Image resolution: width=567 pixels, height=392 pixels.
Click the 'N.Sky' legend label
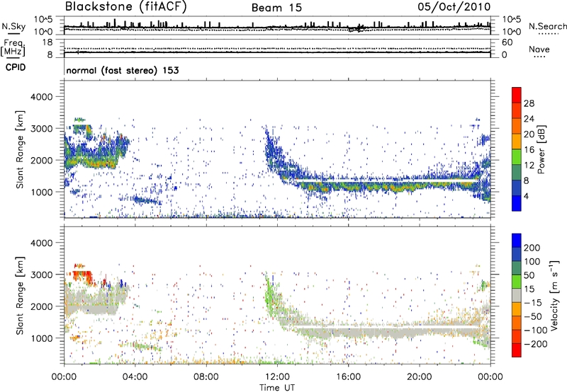(13, 26)
